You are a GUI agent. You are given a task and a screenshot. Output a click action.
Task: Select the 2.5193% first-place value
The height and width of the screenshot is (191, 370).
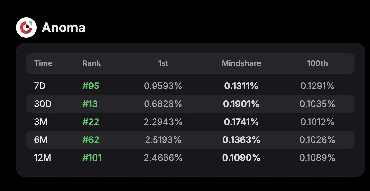click(163, 140)
